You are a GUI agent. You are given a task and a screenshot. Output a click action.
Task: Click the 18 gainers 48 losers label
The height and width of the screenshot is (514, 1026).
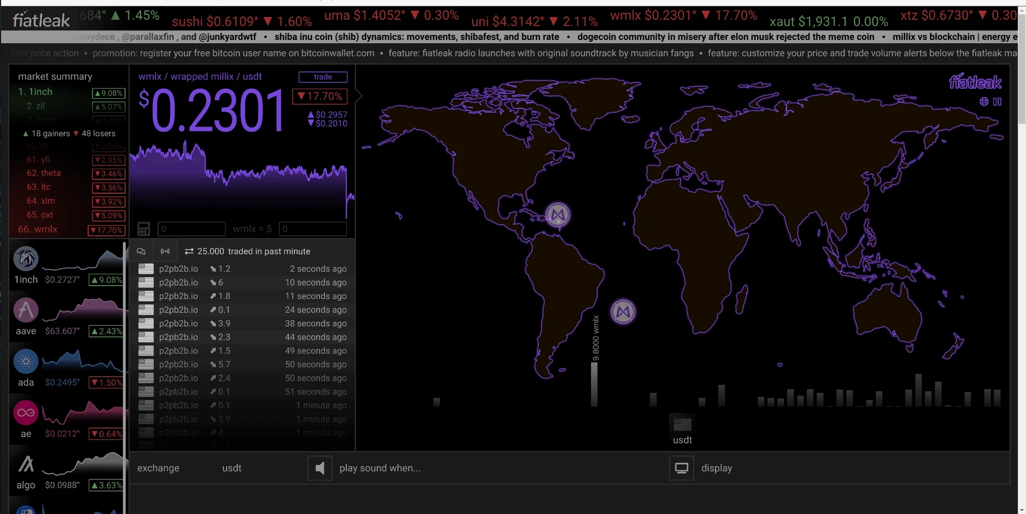tap(69, 133)
